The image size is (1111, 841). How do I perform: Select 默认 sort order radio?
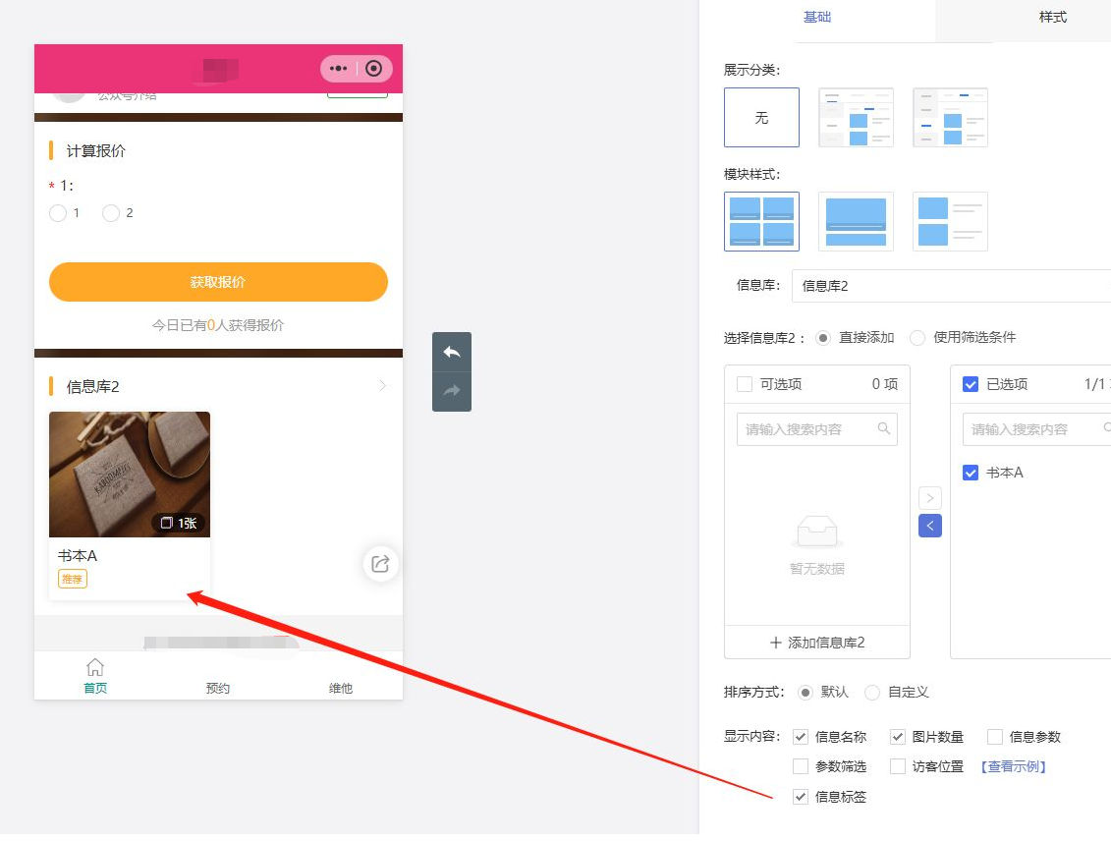tap(805, 693)
